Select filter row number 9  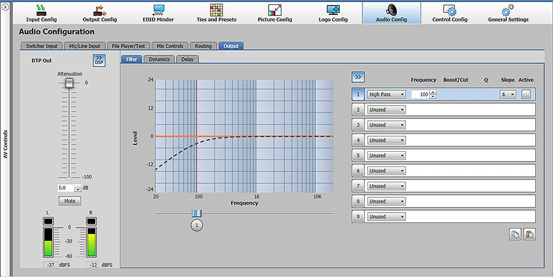[358, 216]
